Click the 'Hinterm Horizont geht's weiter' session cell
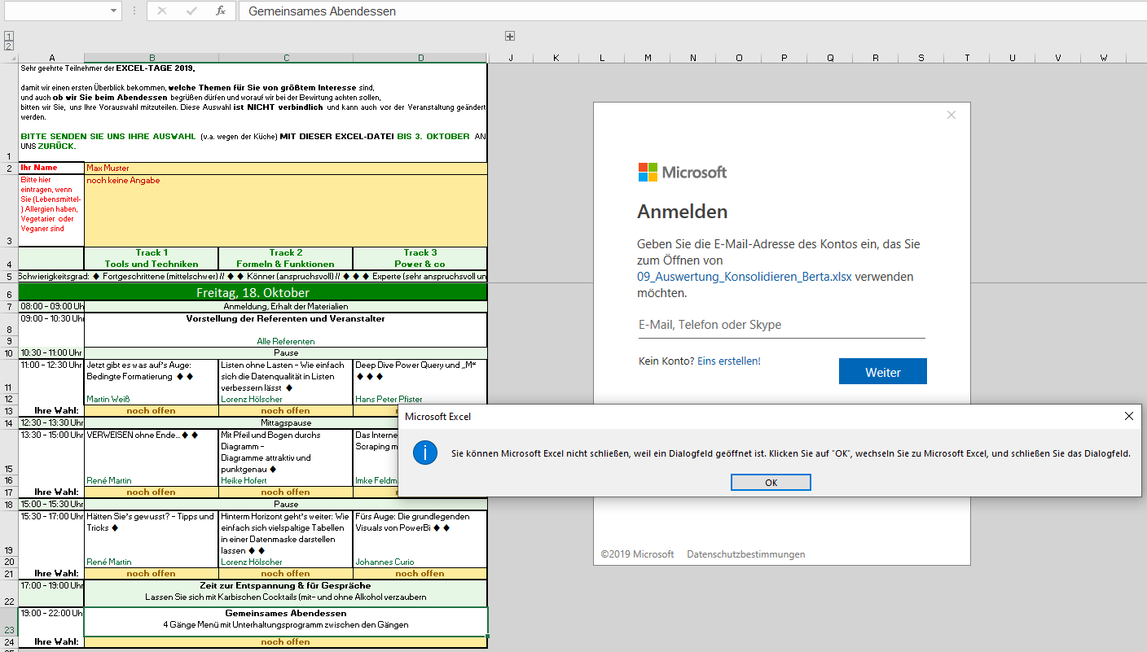 coord(286,533)
